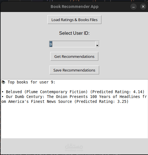Click the Beloved recommendation line

point(73,92)
